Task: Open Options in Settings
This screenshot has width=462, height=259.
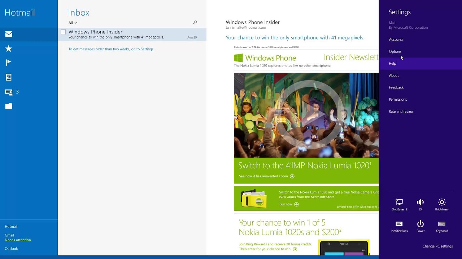Action: pyautogui.click(x=395, y=51)
